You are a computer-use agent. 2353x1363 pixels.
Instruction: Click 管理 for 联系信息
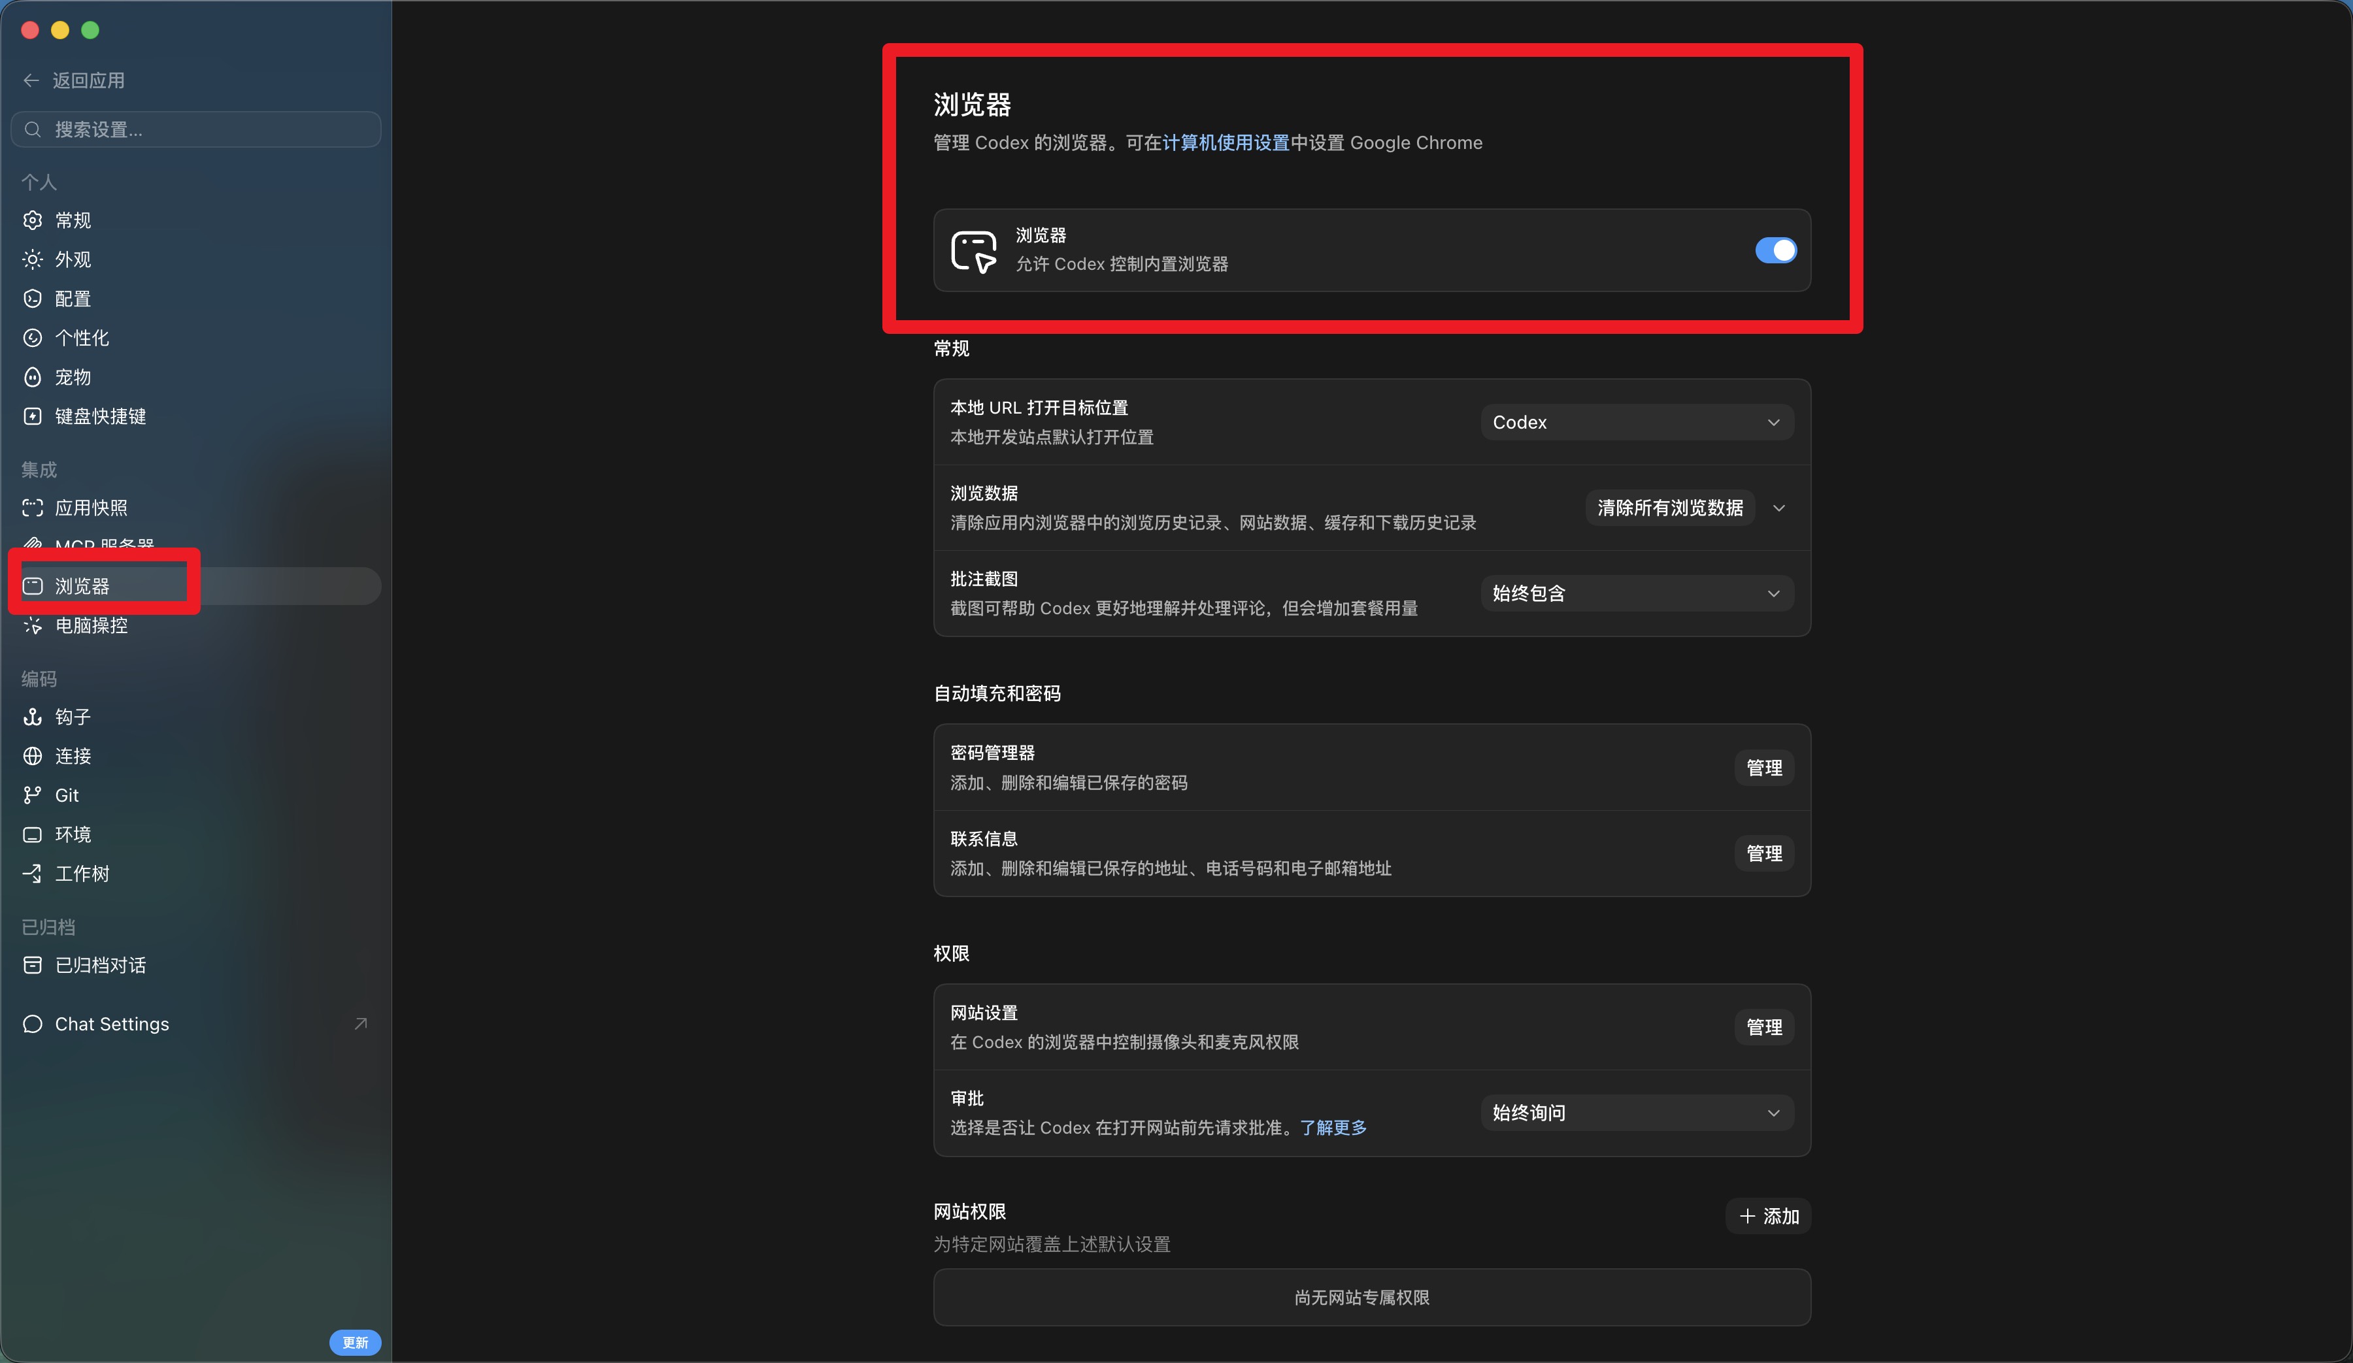1764,854
